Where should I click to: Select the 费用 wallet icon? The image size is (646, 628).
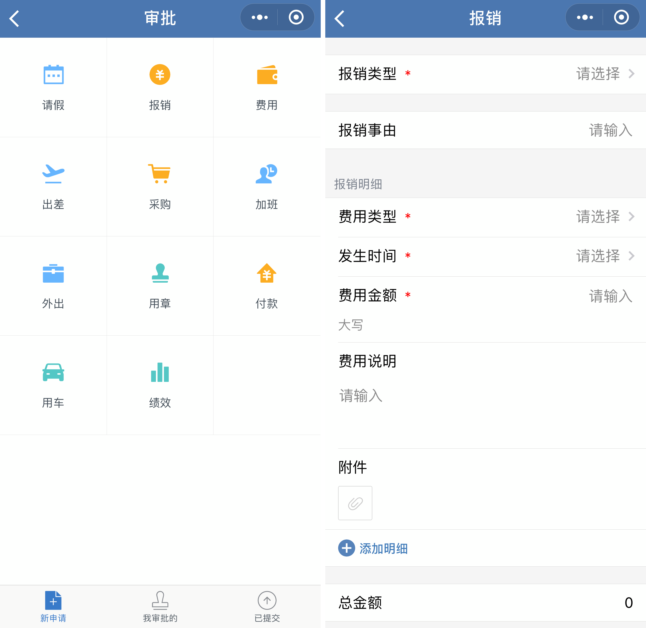click(267, 74)
